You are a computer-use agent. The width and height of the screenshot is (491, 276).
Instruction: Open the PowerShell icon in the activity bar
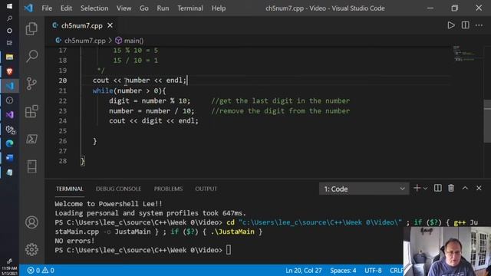tap(31, 139)
